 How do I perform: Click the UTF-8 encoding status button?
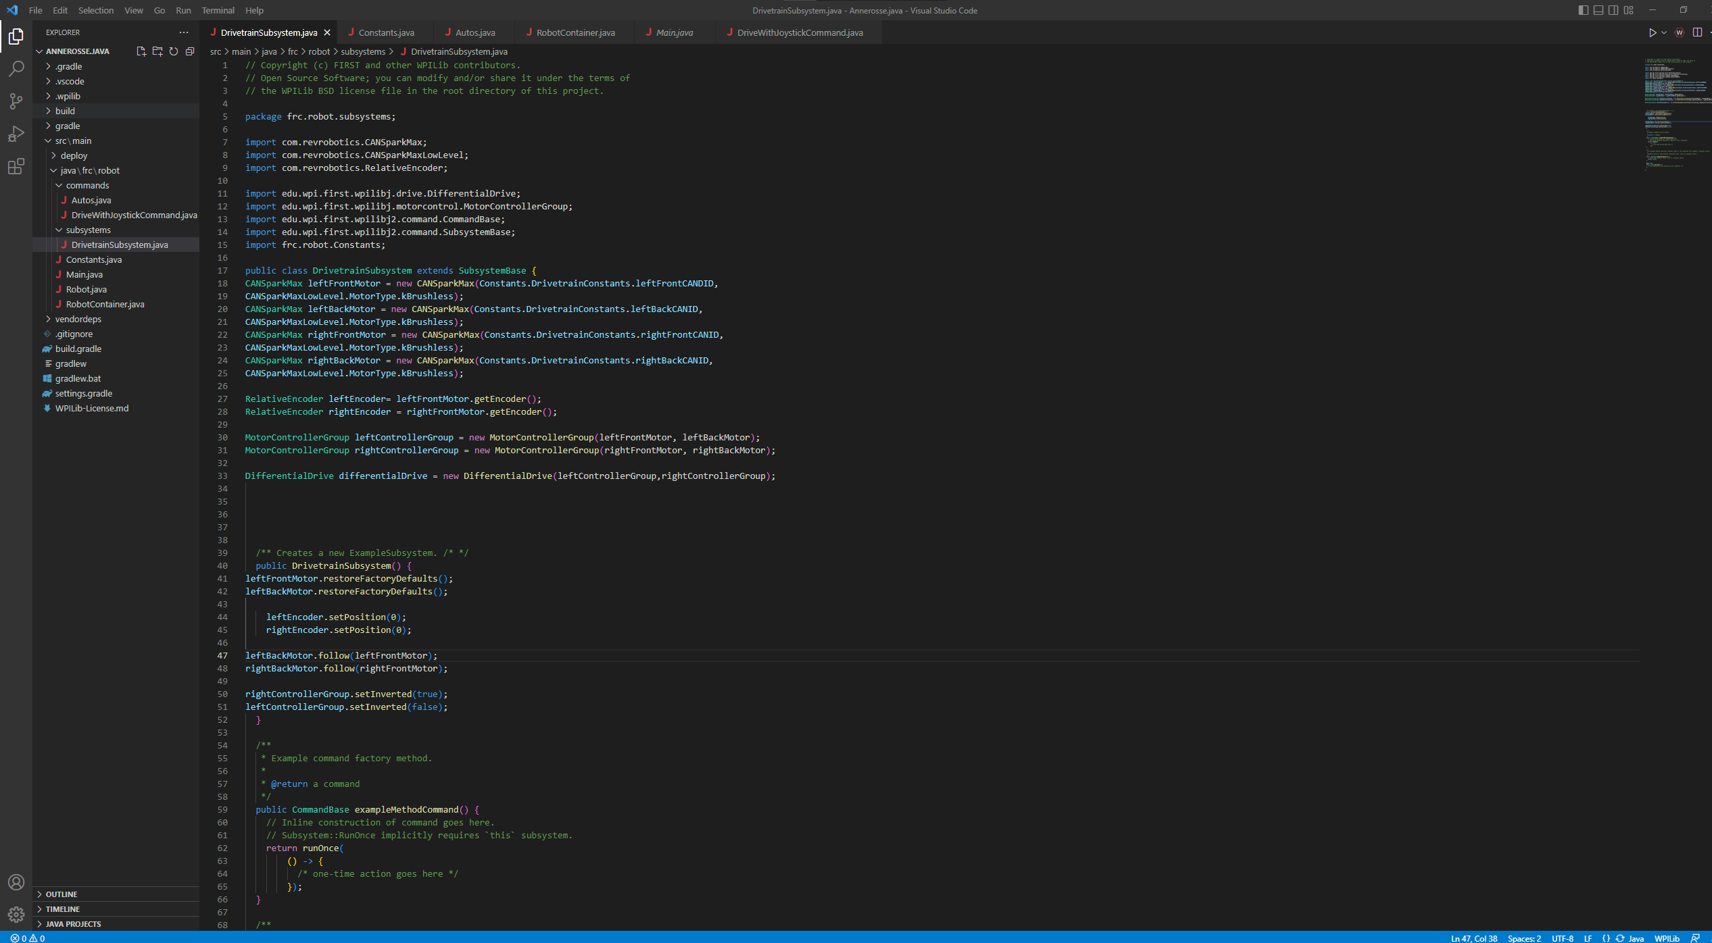pyautogui.click(x=1563, y=938)
